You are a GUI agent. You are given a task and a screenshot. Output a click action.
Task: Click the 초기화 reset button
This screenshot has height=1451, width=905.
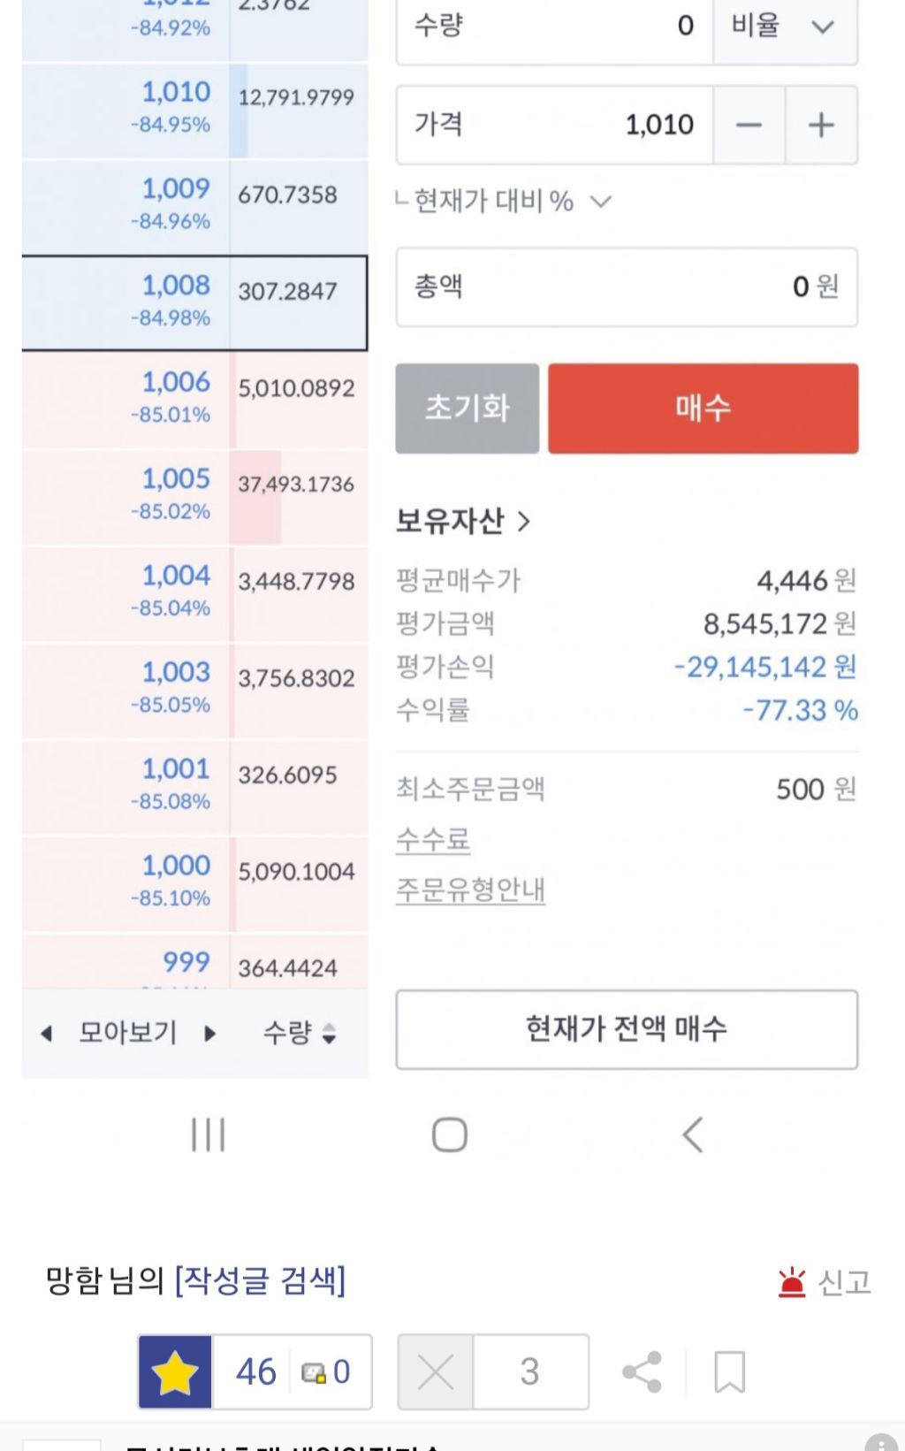pos(467,408)
